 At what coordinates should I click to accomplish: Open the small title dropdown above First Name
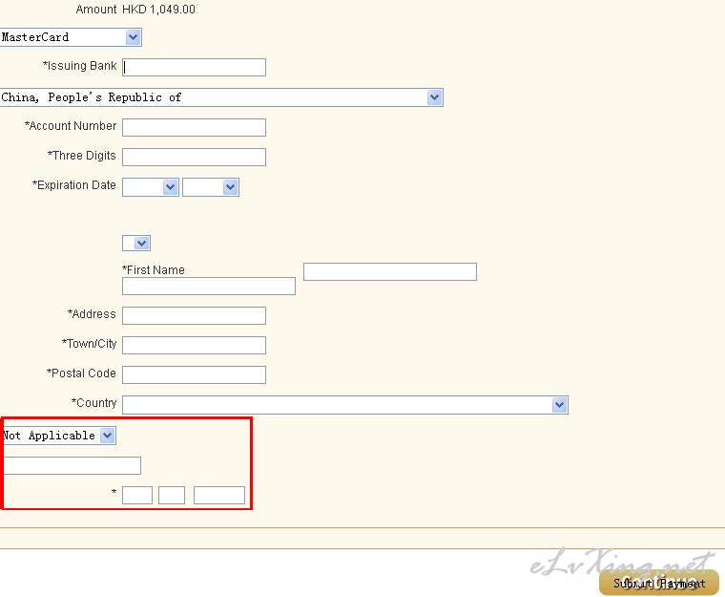[135, 244]
